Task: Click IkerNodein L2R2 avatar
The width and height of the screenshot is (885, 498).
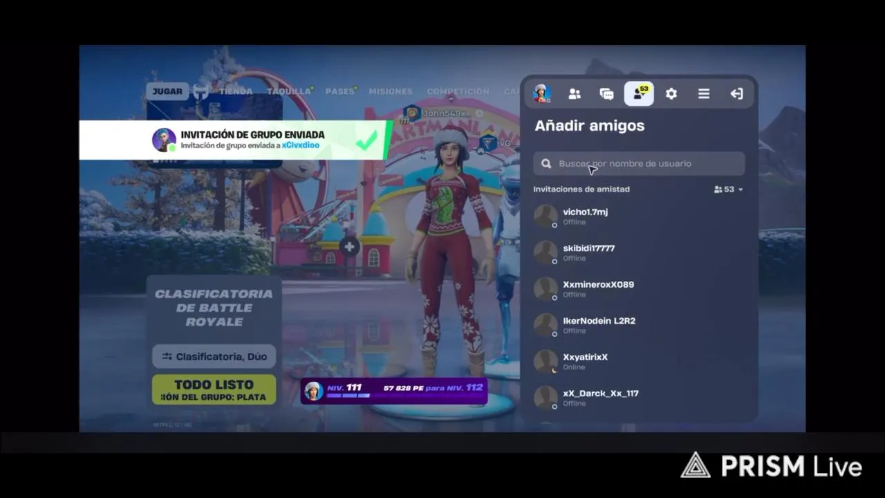Action: coord(546,325)
